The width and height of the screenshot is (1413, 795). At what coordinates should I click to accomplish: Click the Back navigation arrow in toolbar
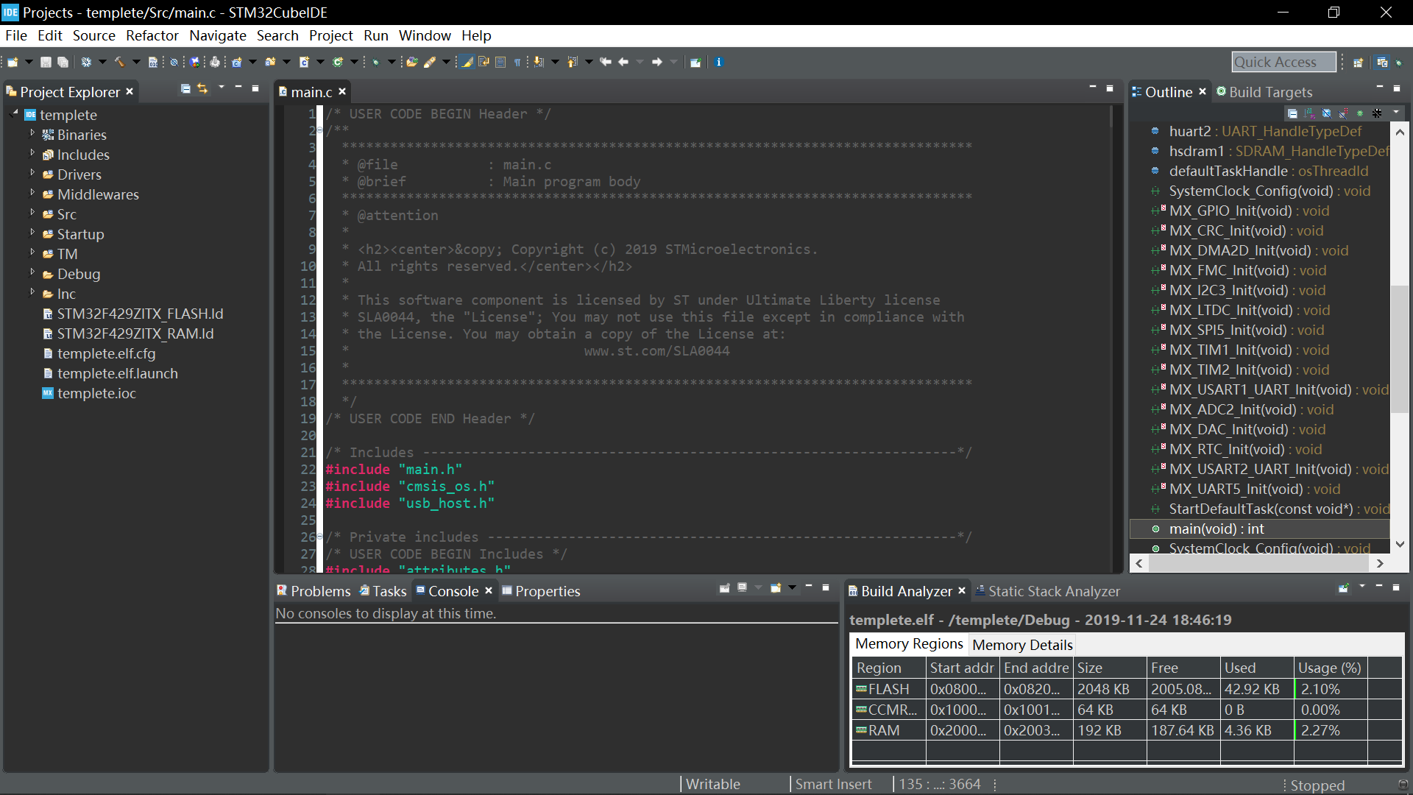click(x=623, y=63)
